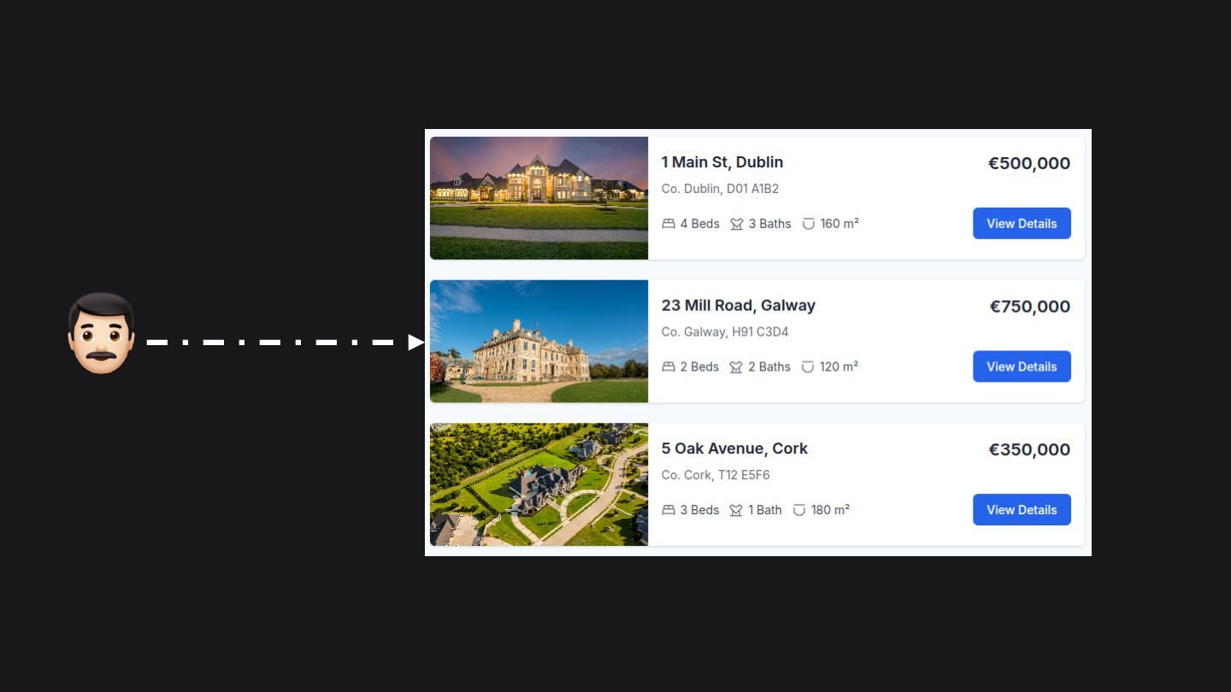Open the Galway chateau photo
This screenshot has width=1231, height=692.
(539, 341)
